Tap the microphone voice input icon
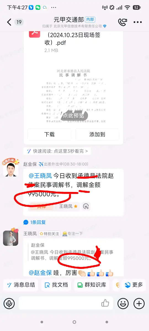The image size is (149, 331). (x=9, y=303)
